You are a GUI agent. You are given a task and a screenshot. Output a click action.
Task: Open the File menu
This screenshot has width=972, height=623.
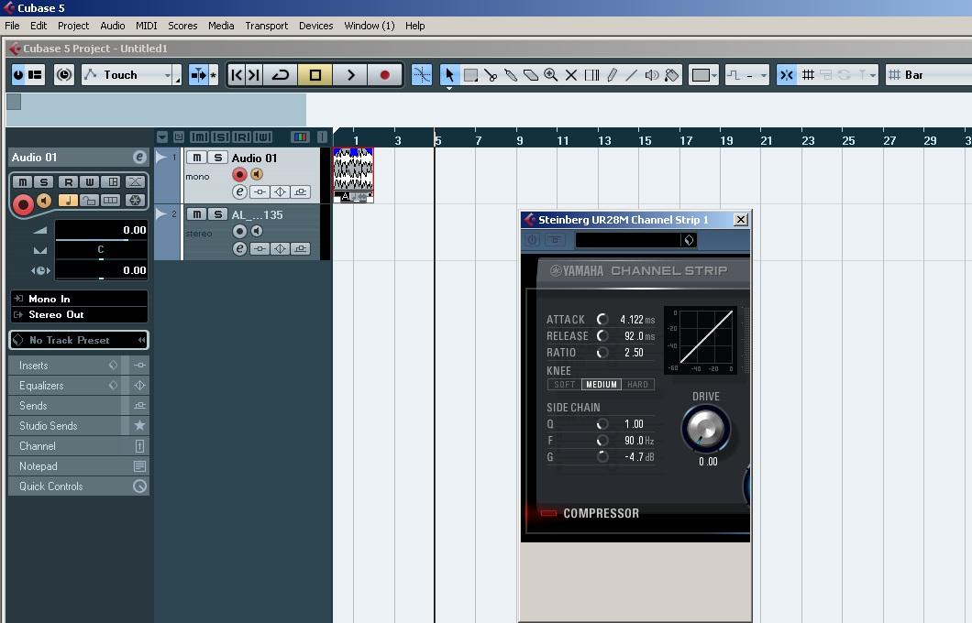tap(13, 26)
